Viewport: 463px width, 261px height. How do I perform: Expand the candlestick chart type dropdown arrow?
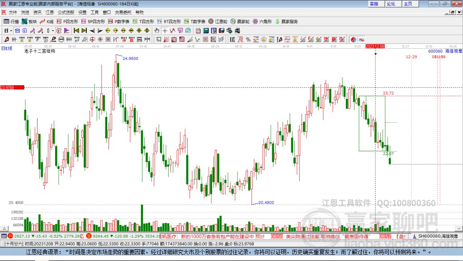pyautogui.click(x=53, y=31)
